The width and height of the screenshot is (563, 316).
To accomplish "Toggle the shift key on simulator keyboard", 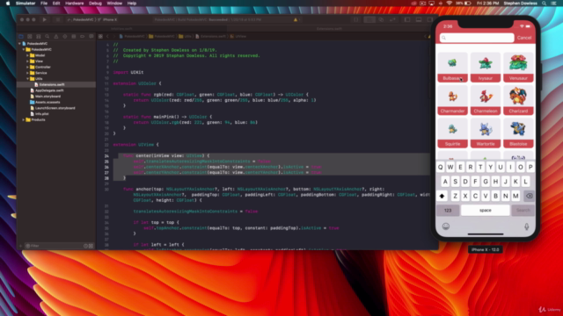I will click(442, 196).
